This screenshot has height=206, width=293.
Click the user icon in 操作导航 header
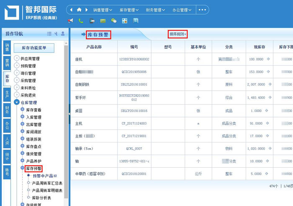pyautogui.click(x=63, y=33)
